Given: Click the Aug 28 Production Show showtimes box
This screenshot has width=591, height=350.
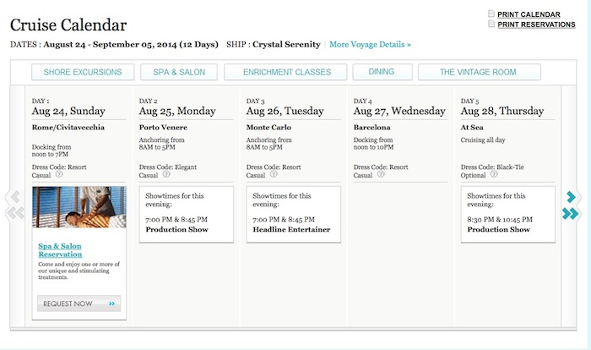Looking at the screenshot, I should pos(507,214).
